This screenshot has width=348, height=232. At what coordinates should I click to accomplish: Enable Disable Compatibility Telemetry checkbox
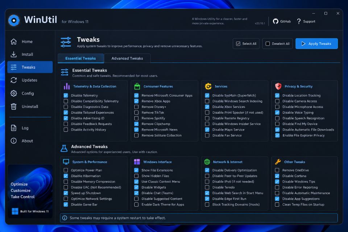(66, 101)
